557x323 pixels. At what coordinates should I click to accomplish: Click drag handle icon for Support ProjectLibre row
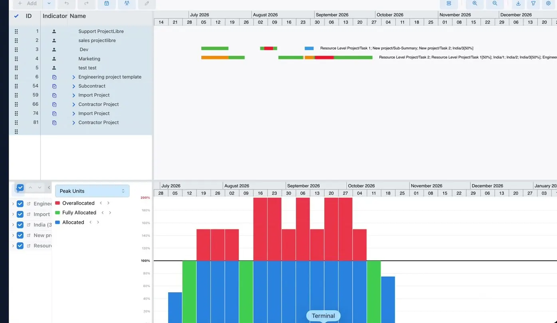(16, 31)
